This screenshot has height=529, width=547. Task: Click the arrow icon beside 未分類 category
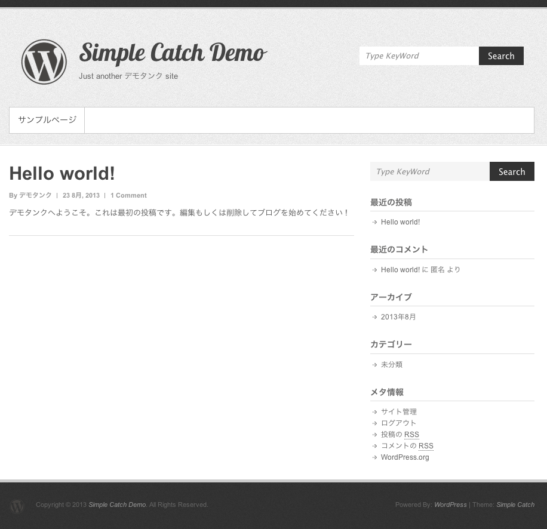click(x=375, y=364)
